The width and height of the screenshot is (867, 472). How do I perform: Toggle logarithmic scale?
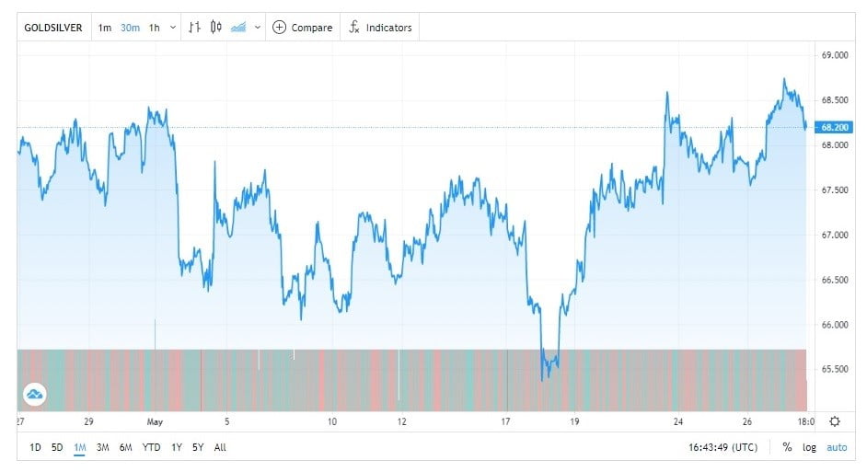(809, 447)
